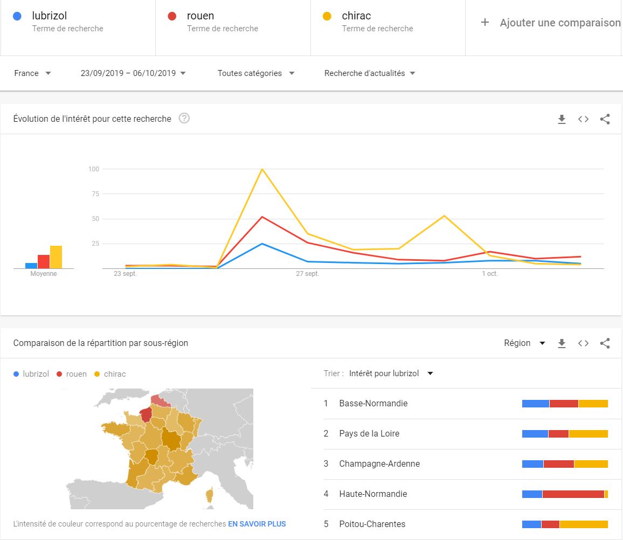Open the Recherche d'actualités search type dropdown

pos(370,73)
